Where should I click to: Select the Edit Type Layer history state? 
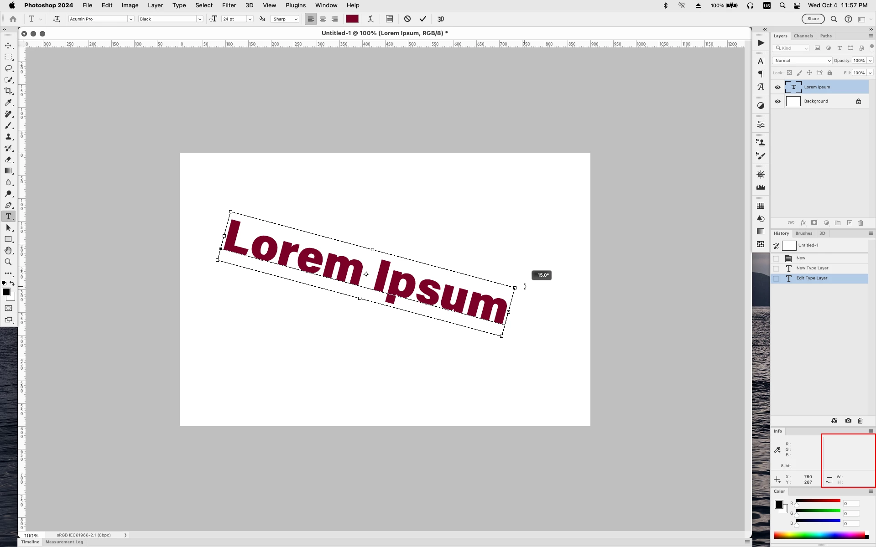click(x=812, y=278)
